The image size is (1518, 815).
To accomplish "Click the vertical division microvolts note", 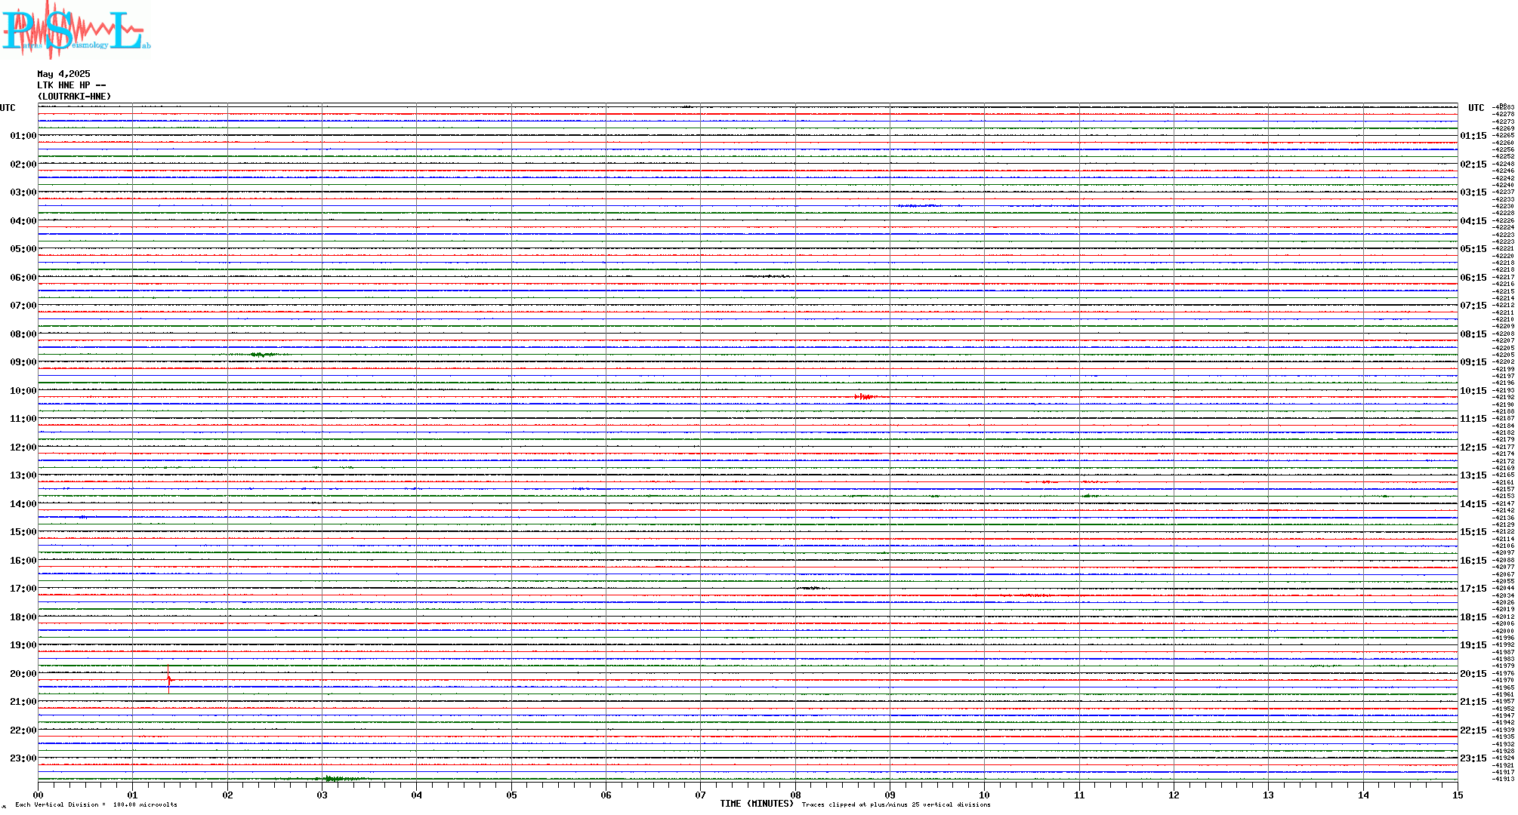I will 96,804.
